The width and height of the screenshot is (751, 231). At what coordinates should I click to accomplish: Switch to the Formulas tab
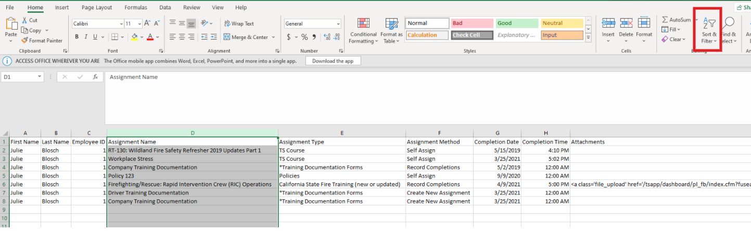pyautogui.click(x=136, y=7)
